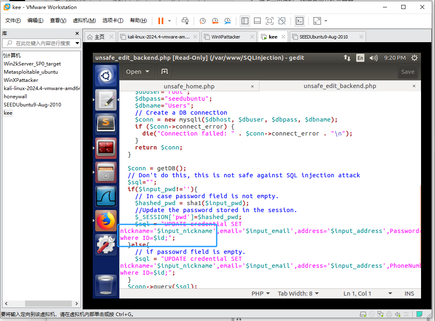Select Metasploitable_ubuntu in library
435x321 pixels.
pyautogui.click(x=31, y=72)
